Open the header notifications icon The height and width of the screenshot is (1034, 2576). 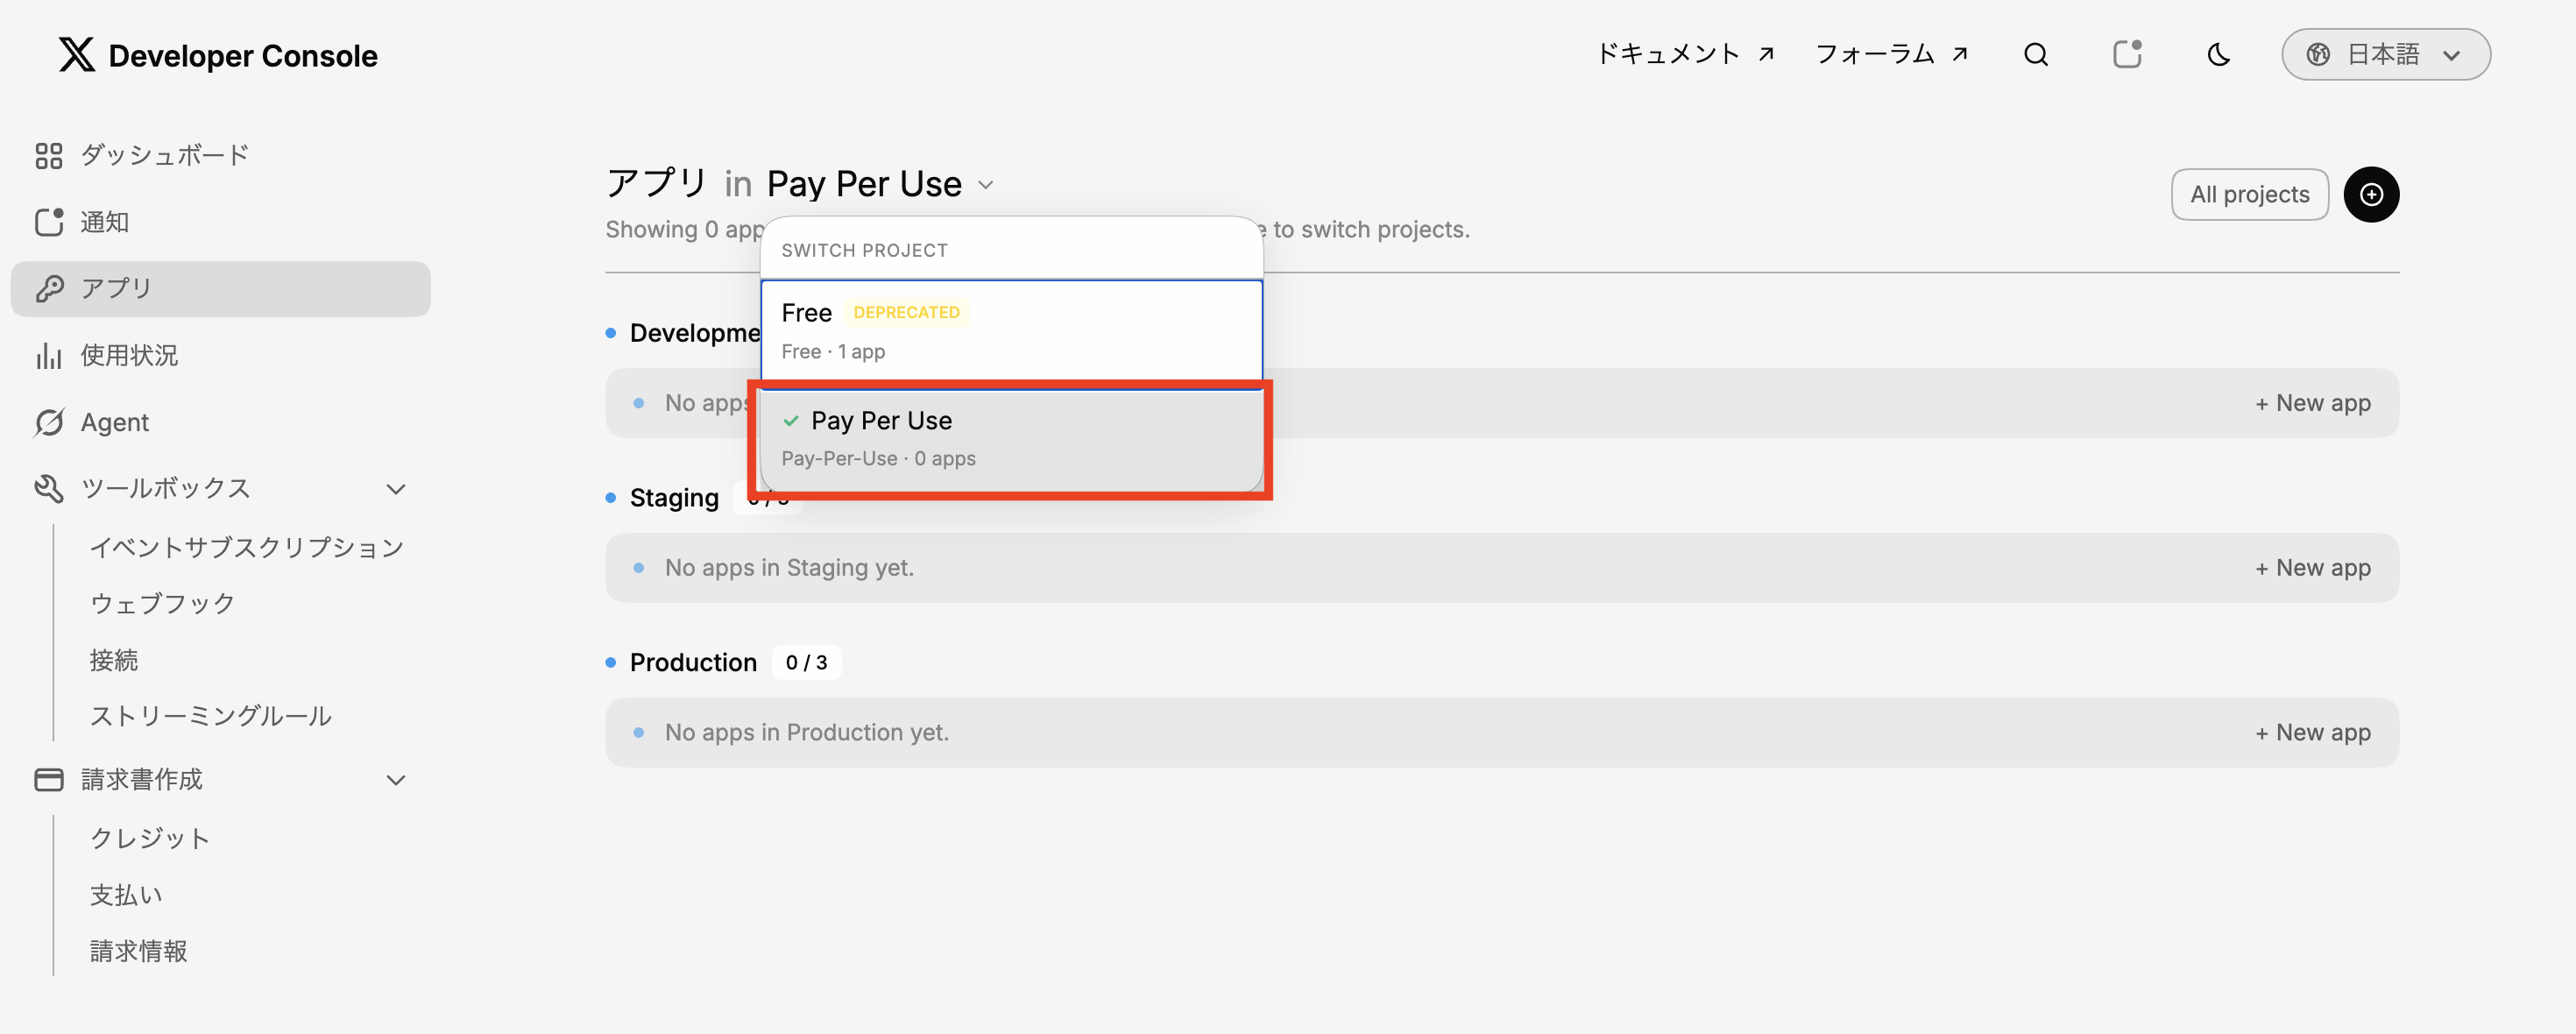coord(2127,54)
